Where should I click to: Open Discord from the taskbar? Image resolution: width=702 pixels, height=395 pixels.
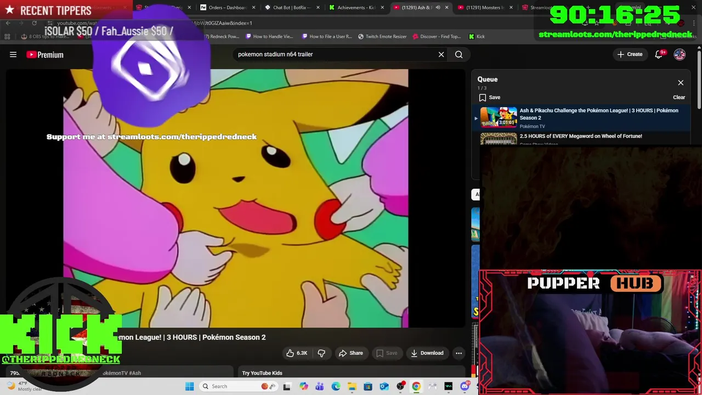465,386
